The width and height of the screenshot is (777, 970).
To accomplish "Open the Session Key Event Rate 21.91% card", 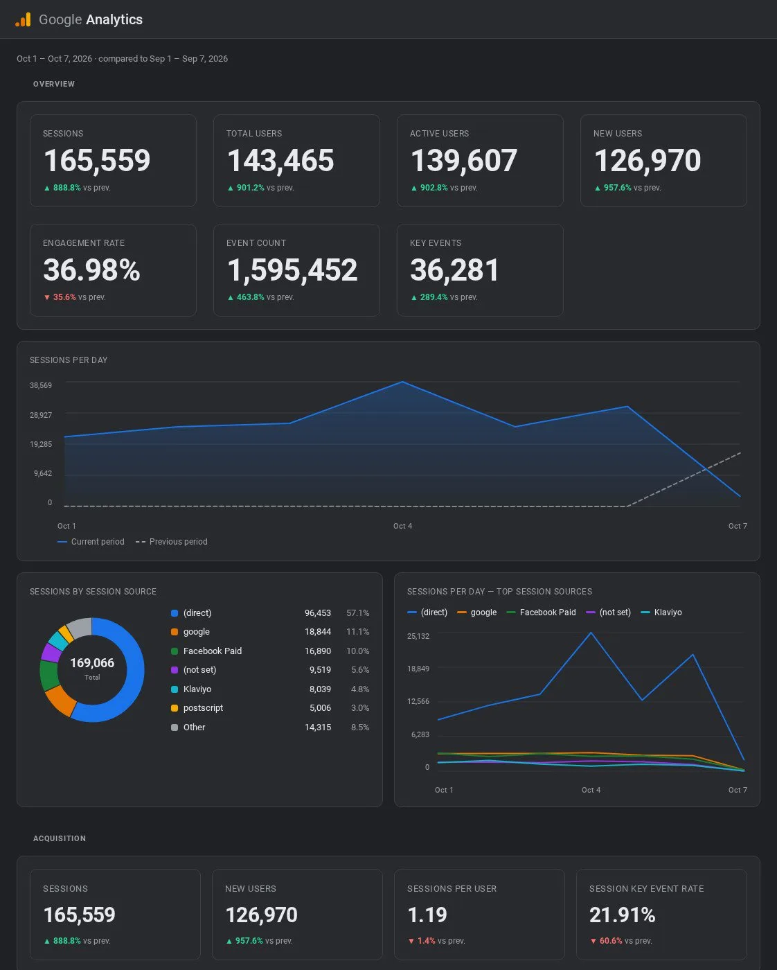I will point(661,915).
